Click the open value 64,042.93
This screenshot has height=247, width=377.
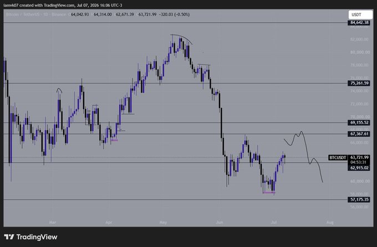pos(80,14)
